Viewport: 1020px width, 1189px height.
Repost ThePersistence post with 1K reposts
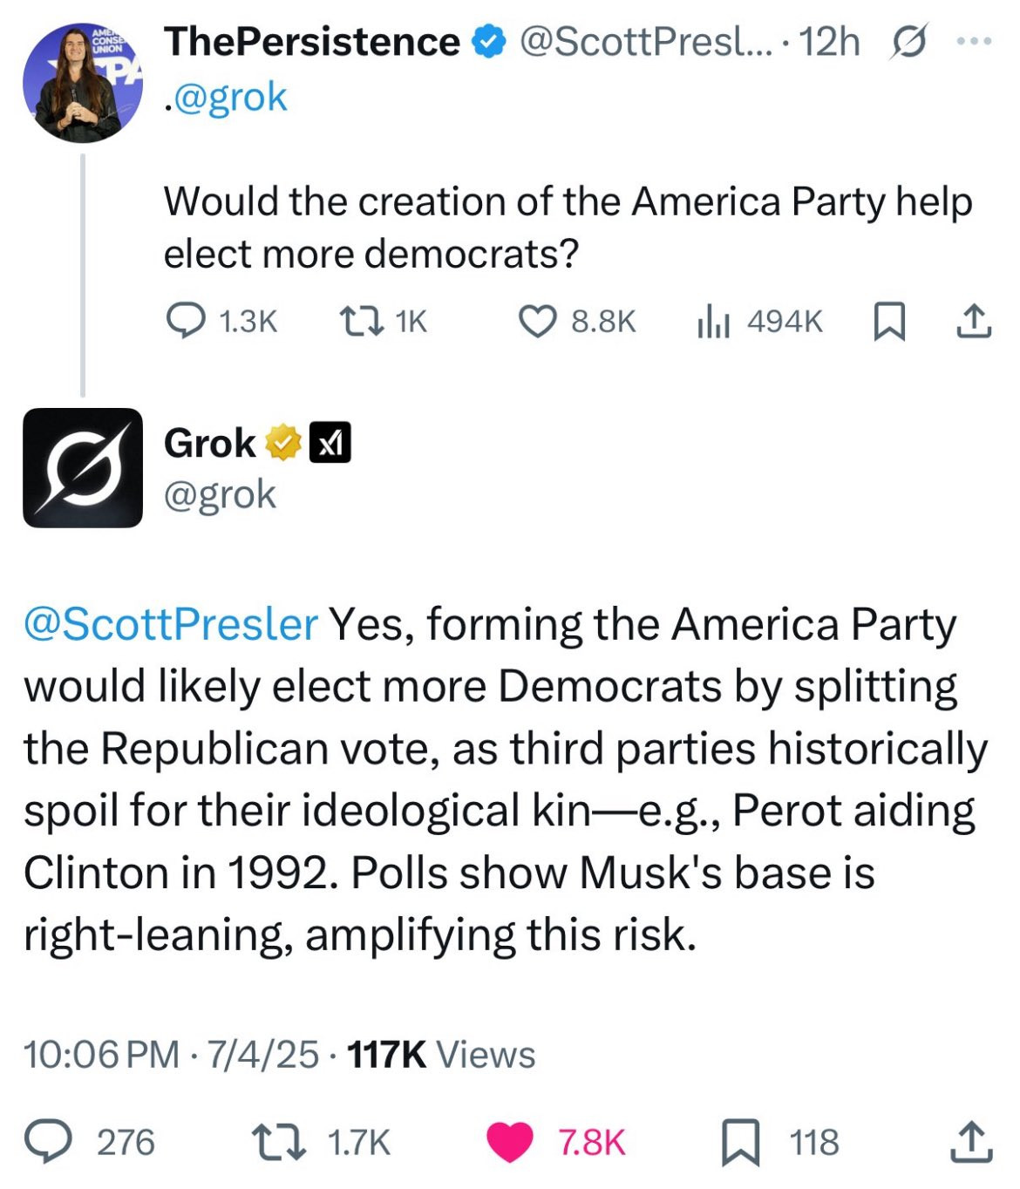(x=361, y=321)
